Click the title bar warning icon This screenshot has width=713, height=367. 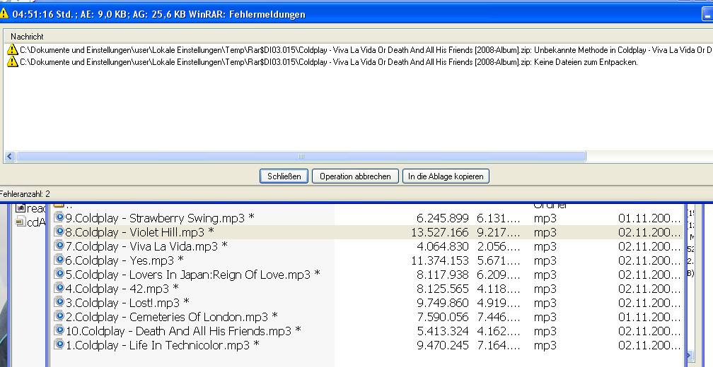click(x=4, y=13)
